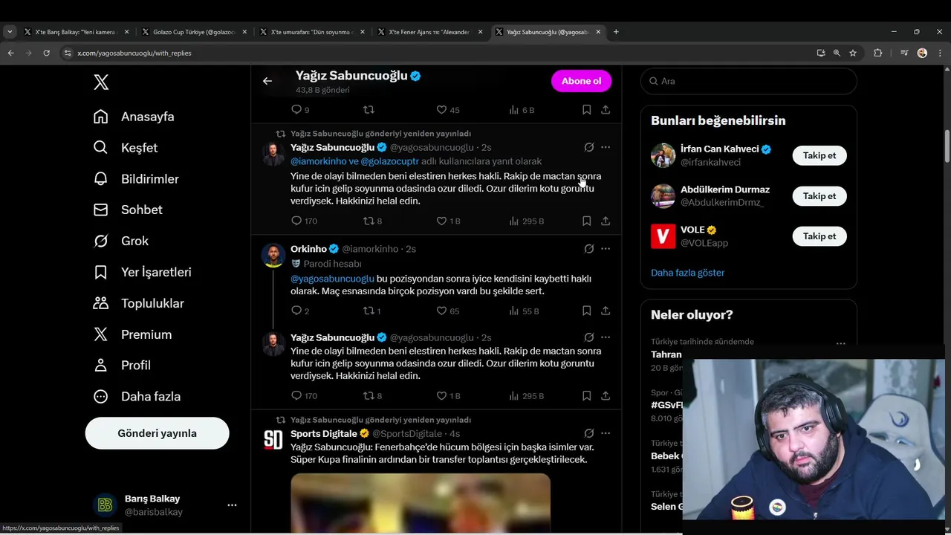Open @yagosabuncuoglu mention in Orkinho's post
The image size is (951, 535).
(x=332, y=279)
